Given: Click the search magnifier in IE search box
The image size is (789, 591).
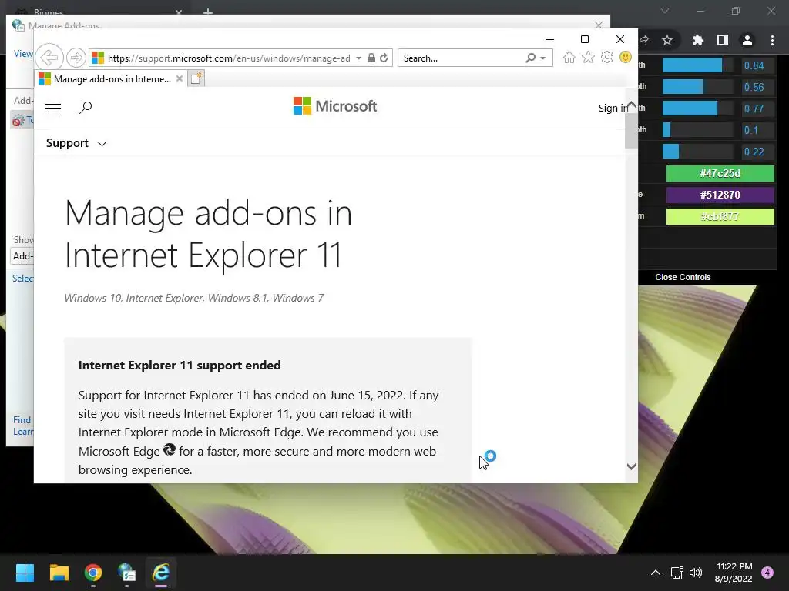Looking at the screenshot, I should [530, 58].
